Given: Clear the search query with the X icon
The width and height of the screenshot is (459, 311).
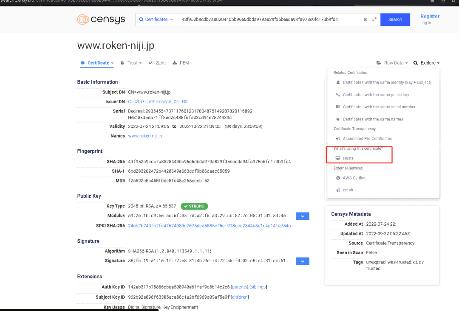Looking at the screenshot, I should click(x=365, y=20).
